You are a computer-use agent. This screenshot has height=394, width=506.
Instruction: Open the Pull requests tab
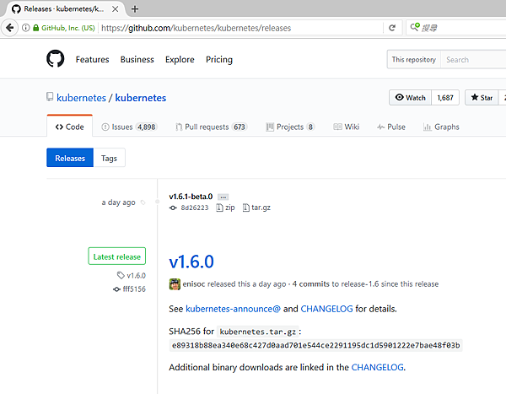212,127
